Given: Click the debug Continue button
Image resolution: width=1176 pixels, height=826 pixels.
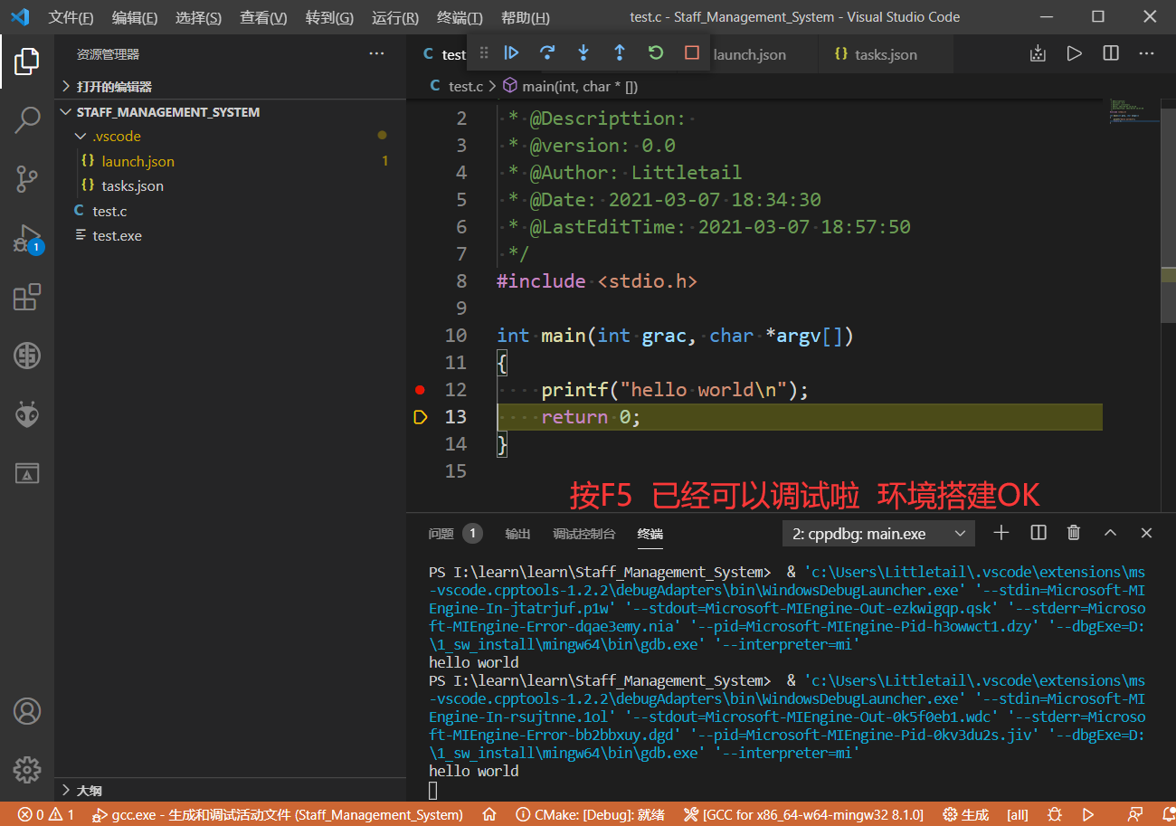Looking at the screenshot, I should coord(511,52).
